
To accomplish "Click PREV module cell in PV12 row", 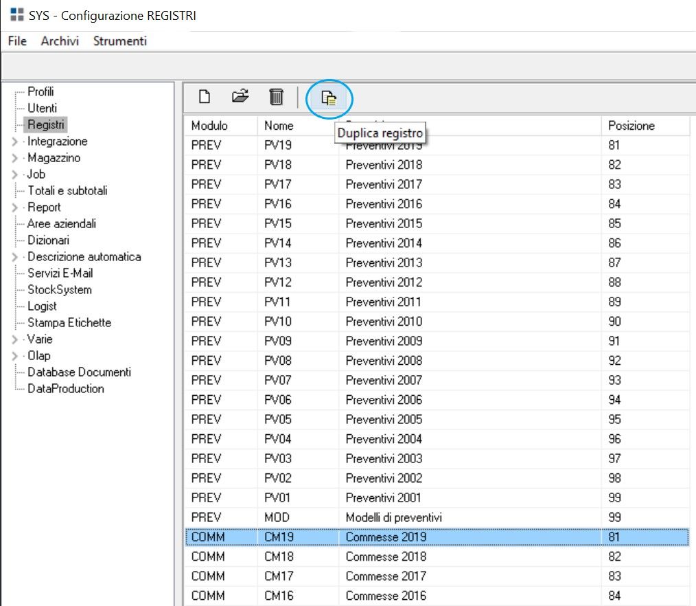I will tap(206, 282).
